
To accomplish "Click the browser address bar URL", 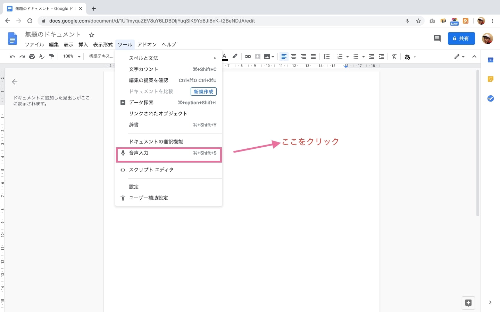I will 152,21.
